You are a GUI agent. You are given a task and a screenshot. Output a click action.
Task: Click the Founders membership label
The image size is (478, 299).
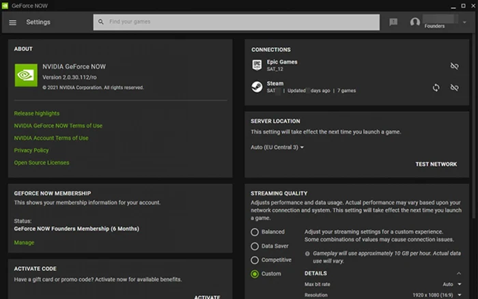pyautogui.click(x=434, y=26)
